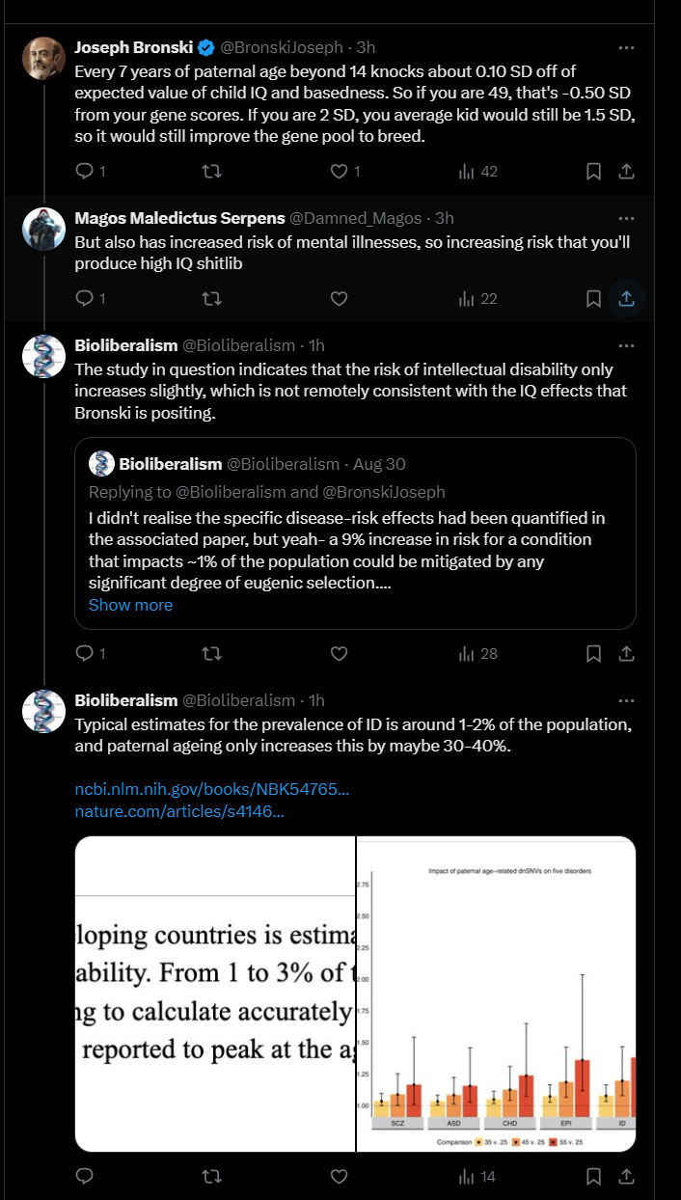Bookmark Joseph Bronski's tweet
The height and width of the screenshot is (1200, 681).
point(594,171)
